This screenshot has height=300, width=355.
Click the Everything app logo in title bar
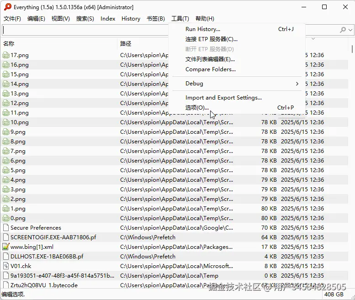8,7
